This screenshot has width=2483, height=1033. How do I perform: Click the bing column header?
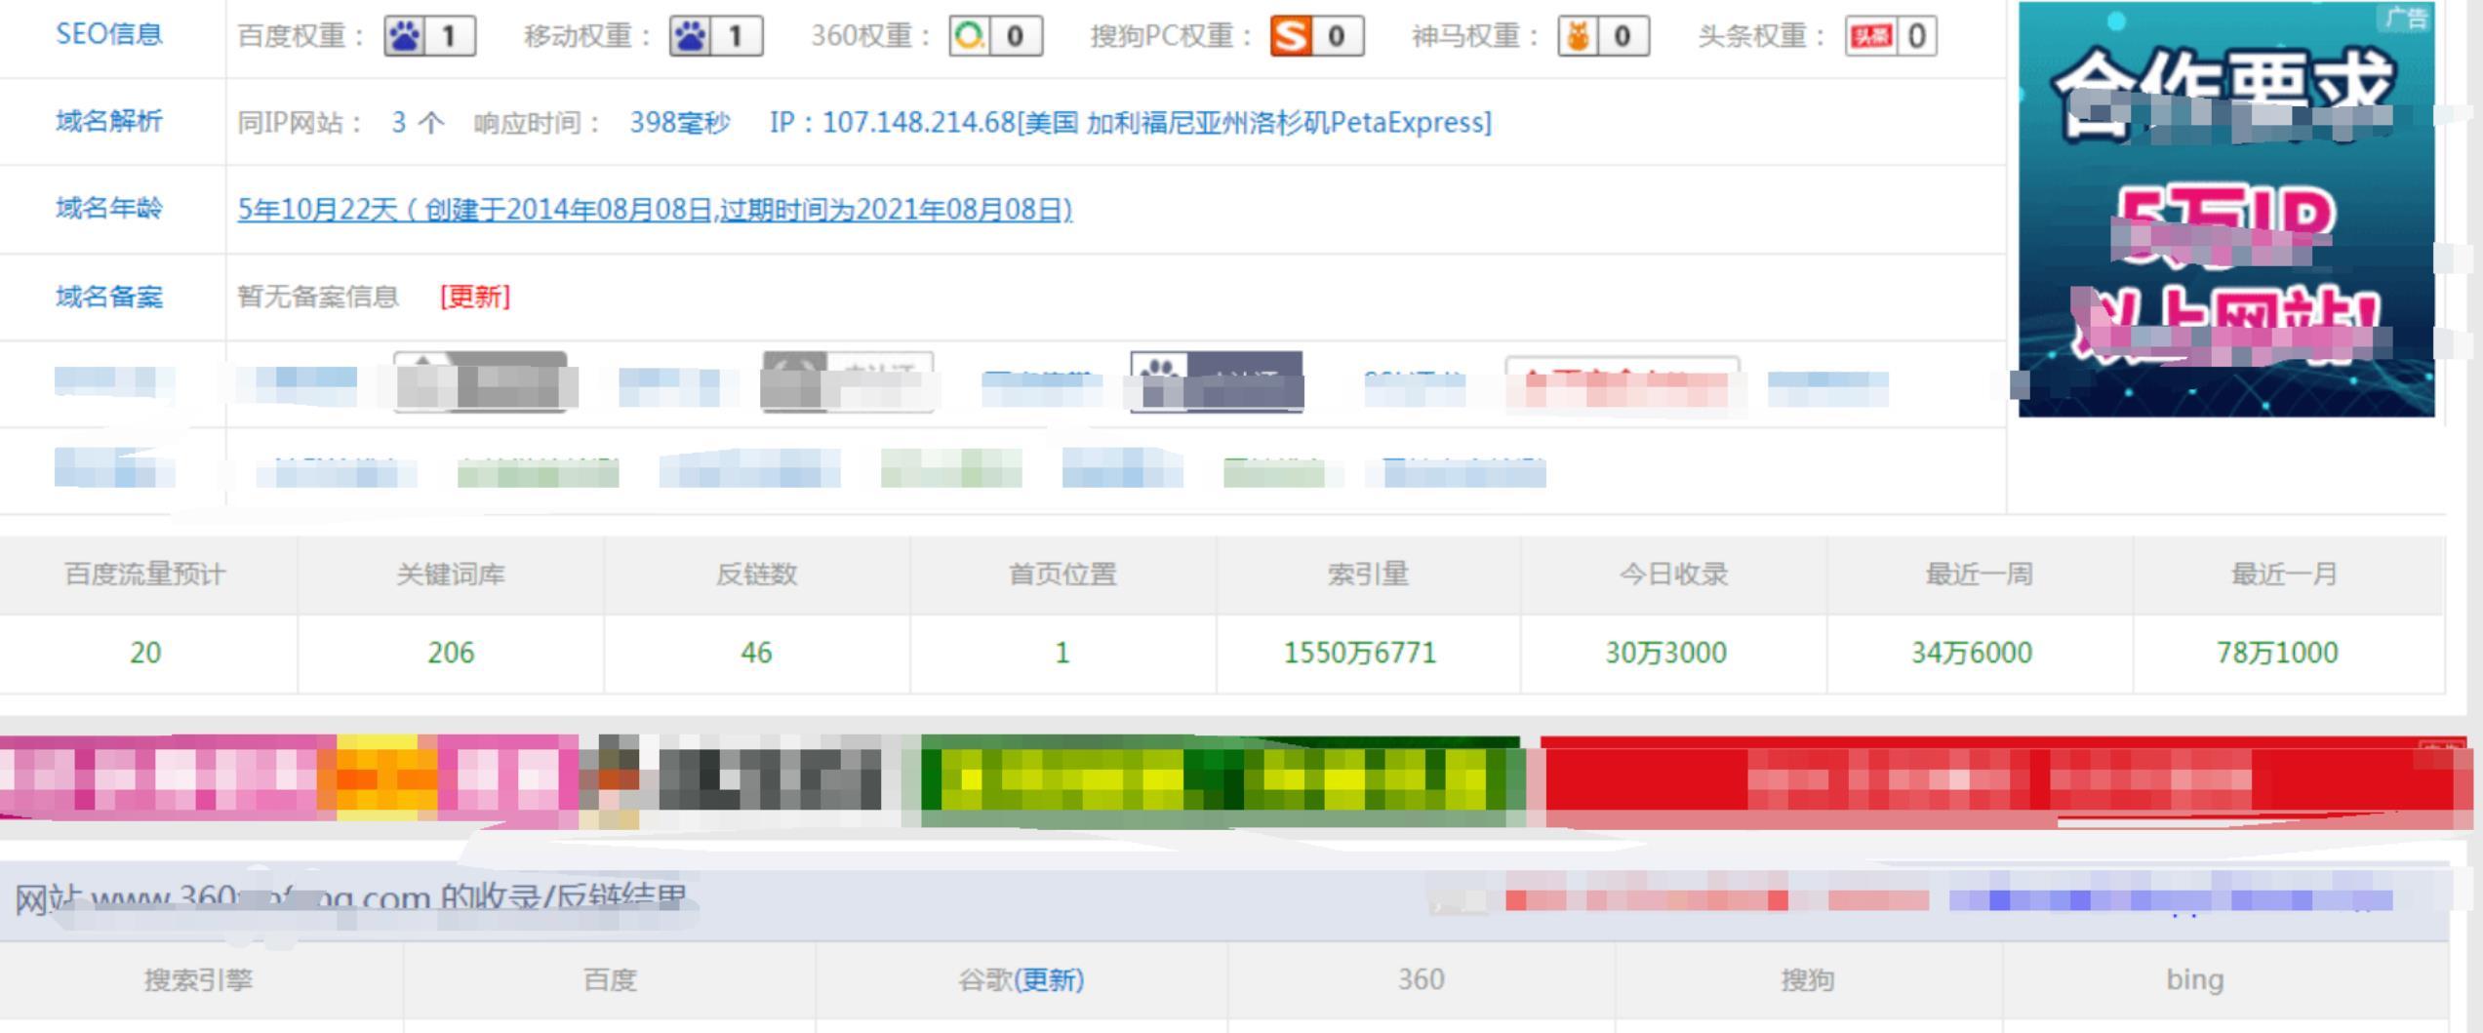pos(2195,979)
